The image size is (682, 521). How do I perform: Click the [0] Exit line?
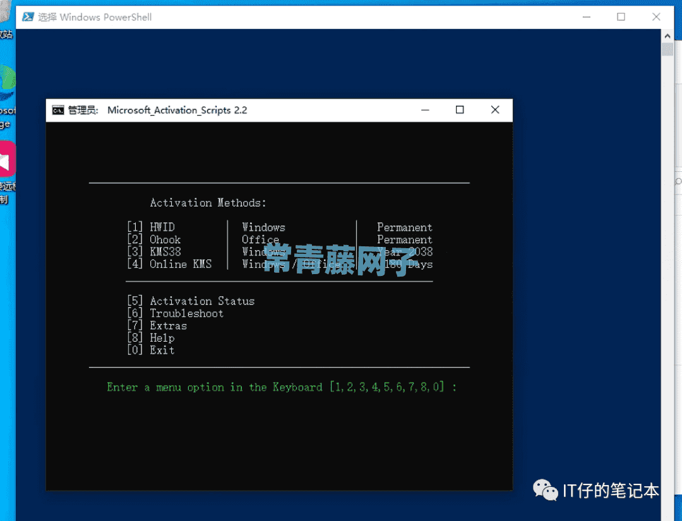(150, 350)
